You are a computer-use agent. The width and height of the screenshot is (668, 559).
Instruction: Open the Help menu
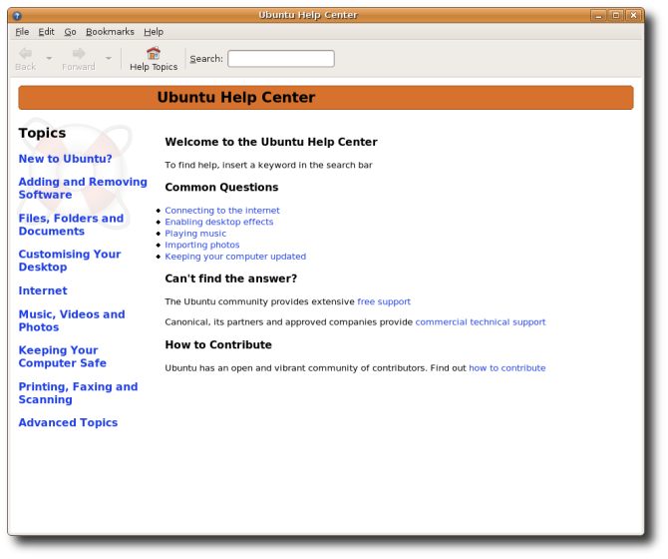pos(154,32)
